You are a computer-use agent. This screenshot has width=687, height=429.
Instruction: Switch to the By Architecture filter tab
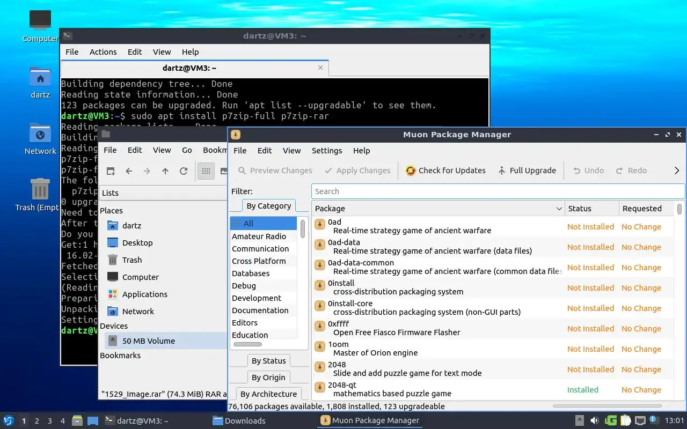click(x=268, y=394)
